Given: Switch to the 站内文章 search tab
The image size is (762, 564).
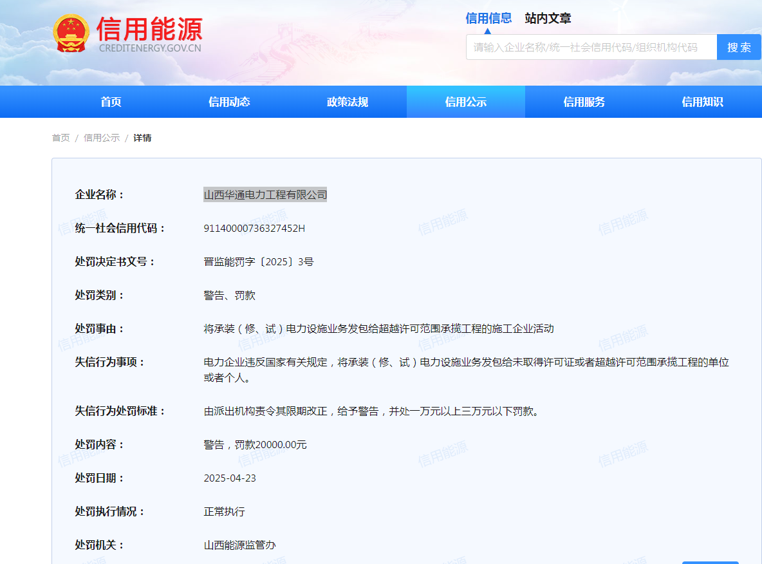Looking at the screenshot, I should [548, 18].
